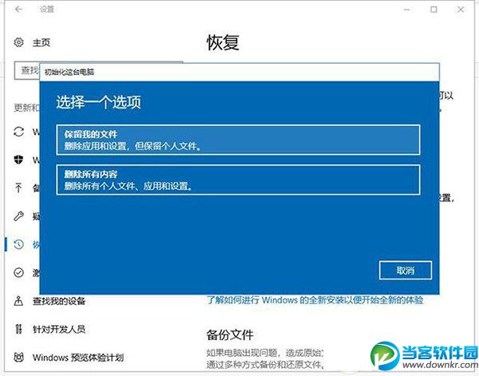Open Windows 预览体验计划 in the sidebar
The width and height of the screenshot is (479, 376).
coord(78,358)
